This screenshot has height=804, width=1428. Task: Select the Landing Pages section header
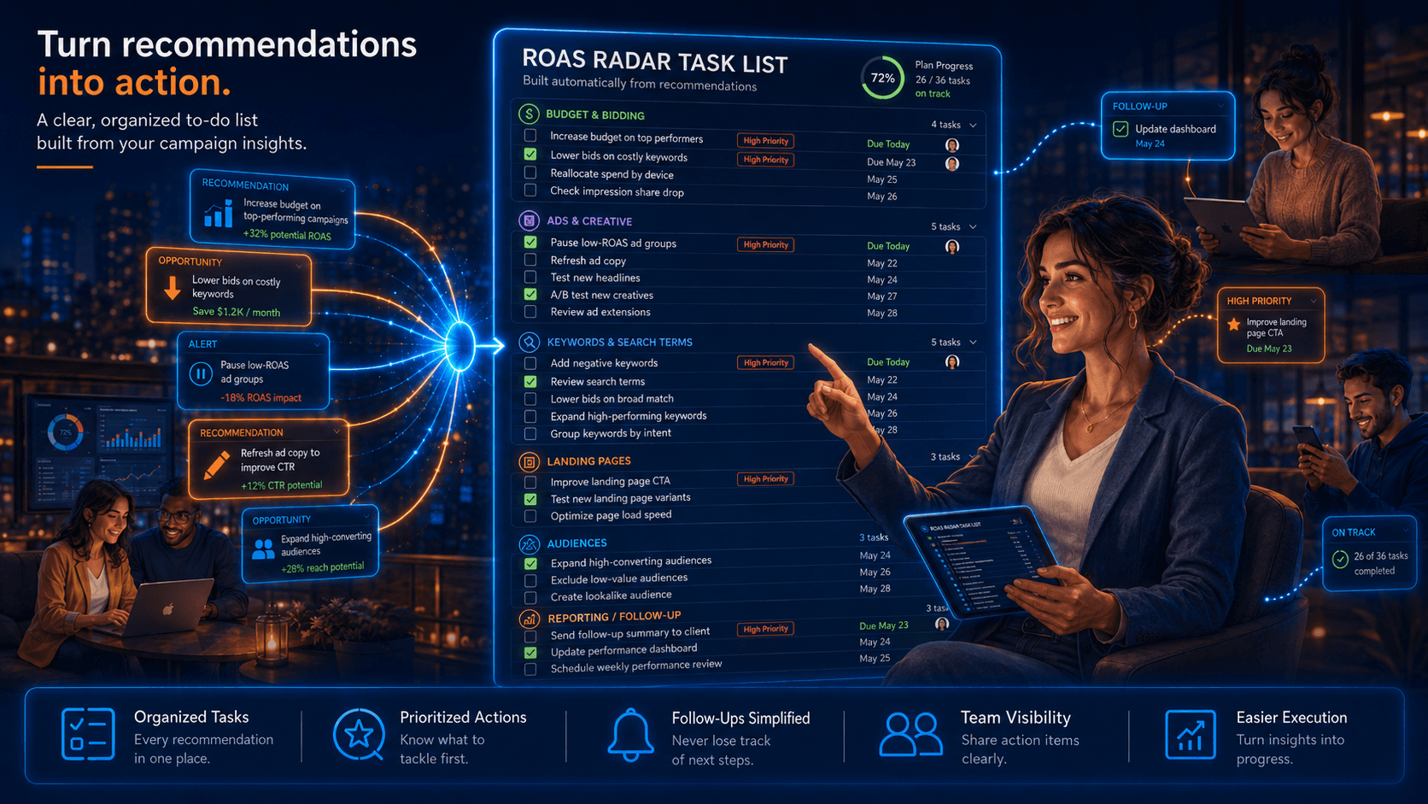coord(588,461)
